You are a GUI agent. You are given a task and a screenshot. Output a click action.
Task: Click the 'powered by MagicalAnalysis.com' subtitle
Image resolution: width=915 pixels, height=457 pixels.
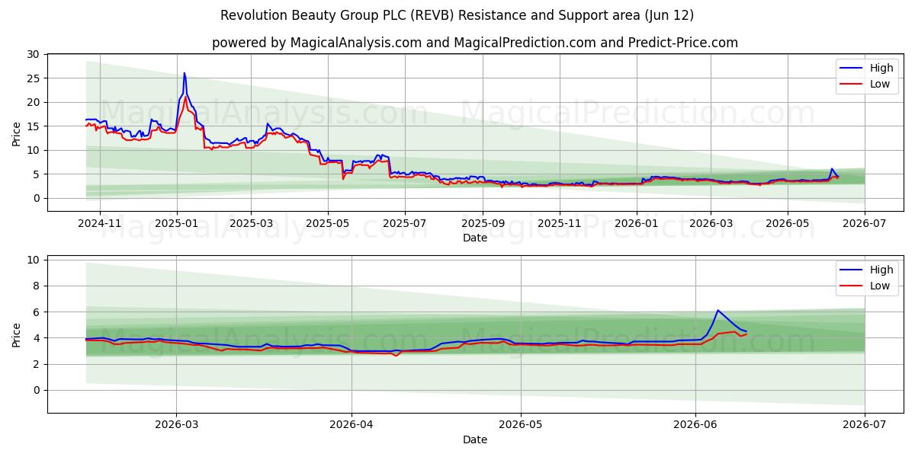pos(475,43)
